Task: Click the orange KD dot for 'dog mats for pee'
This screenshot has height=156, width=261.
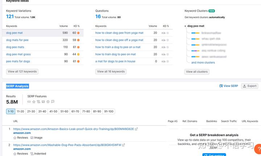Action: pyautogui.click(x=78, y=40)
